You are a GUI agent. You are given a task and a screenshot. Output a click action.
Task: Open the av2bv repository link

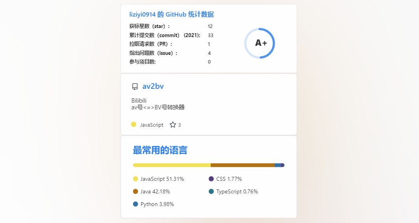pos(153,86)
